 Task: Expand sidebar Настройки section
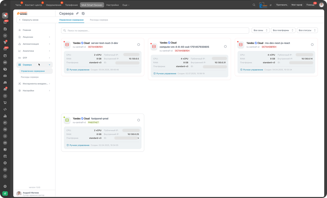(35, 91)
